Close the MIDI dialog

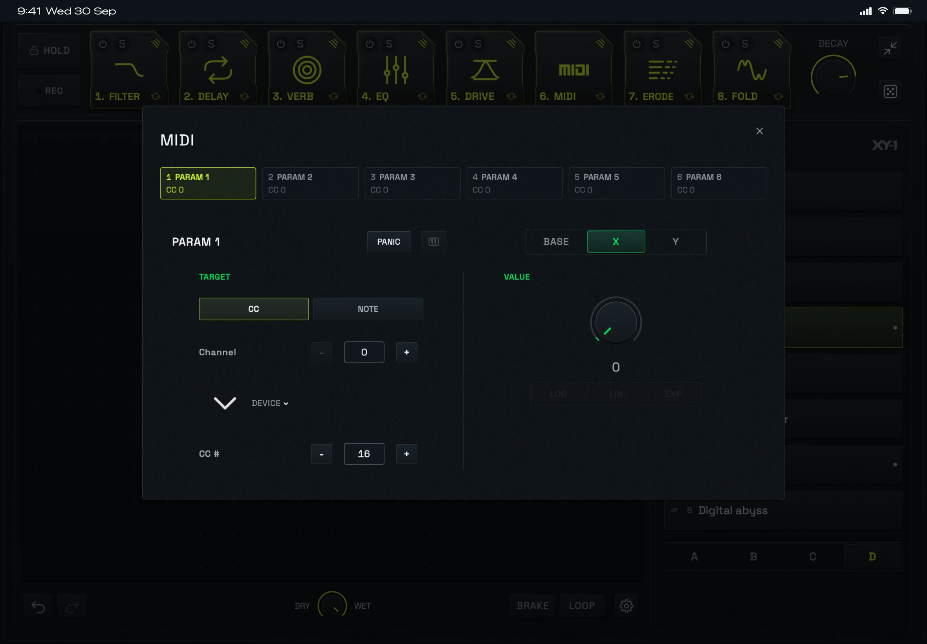[x=760, y=131]
